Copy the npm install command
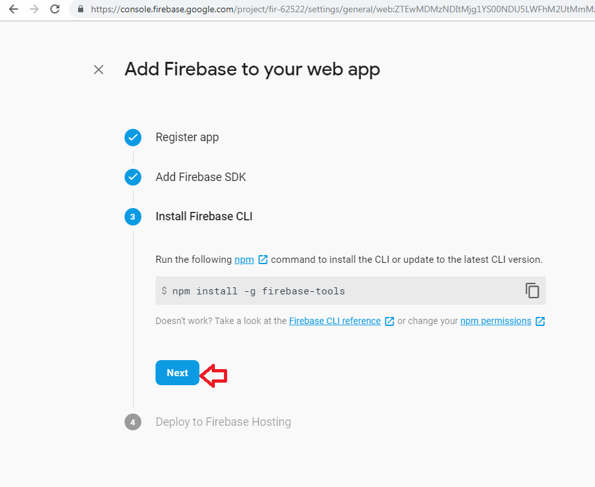This screenshot has height=487, width=595. pyautogui.click(x=532, y=291)
